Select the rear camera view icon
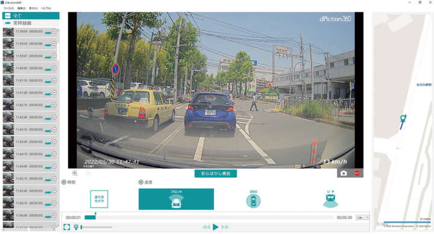 [330, 199]
